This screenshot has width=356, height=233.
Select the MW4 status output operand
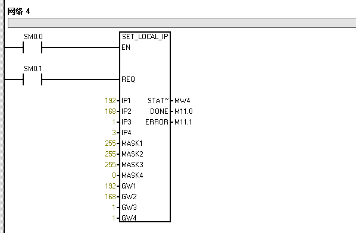click(x=182, y=100)
